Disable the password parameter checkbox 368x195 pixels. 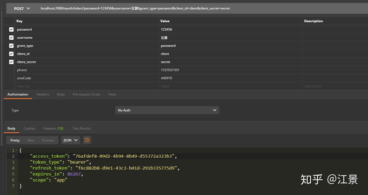[x=11, y=29]
